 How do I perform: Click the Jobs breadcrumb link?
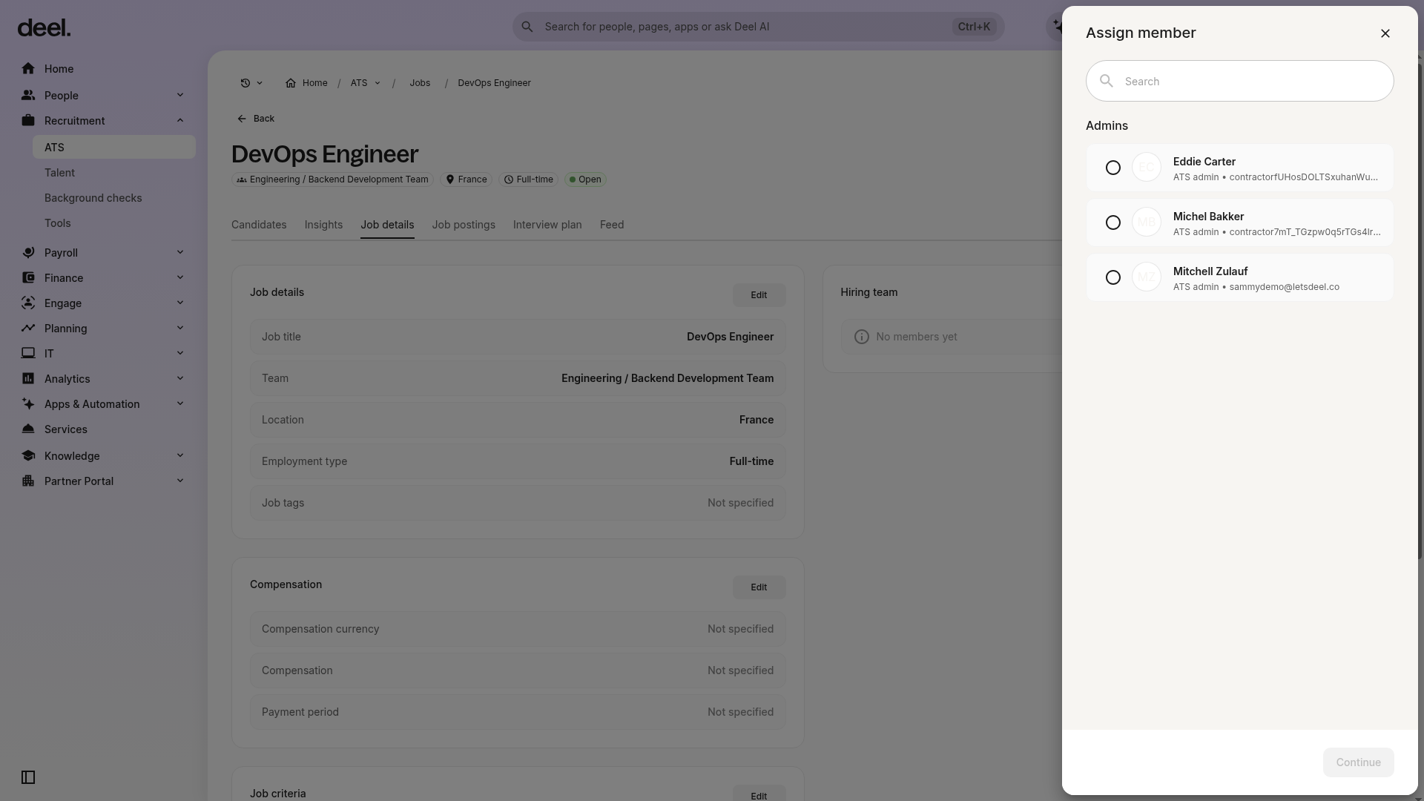420,83
